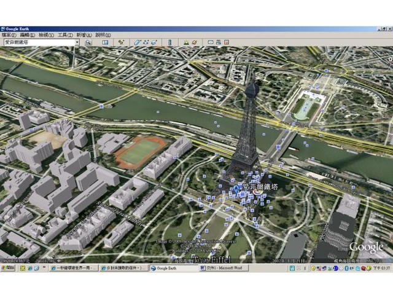The height and width of the screenshot is (295, 393).
Task: Expand the quick launch overflow chevron
Action: pyautogui.click(x=44, y=267)
